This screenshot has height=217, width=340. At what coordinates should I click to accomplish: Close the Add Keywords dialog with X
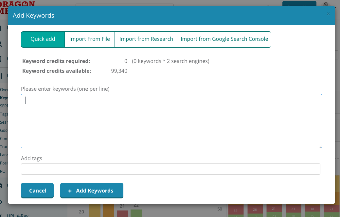pyautogui.click(x=328, y=14)
